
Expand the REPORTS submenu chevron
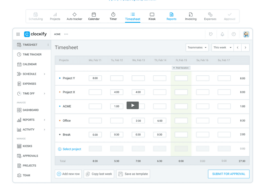pyautogui.click(x=44, y=120)
